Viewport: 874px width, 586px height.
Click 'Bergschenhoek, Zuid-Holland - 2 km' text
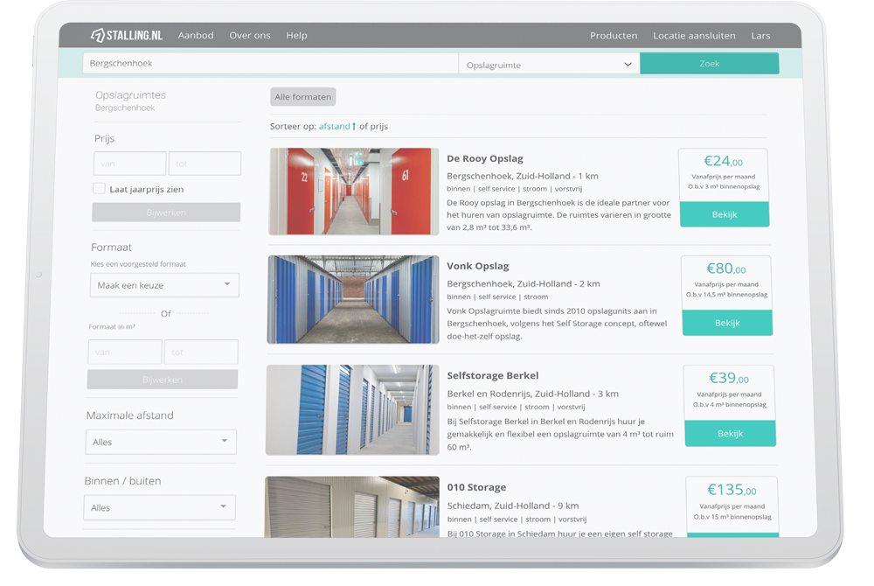(524, 283)
